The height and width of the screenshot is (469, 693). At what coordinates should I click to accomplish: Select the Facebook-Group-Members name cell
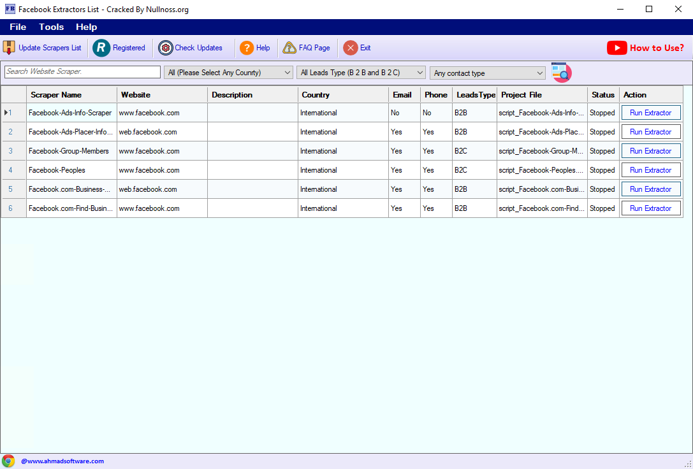(71, 151)
